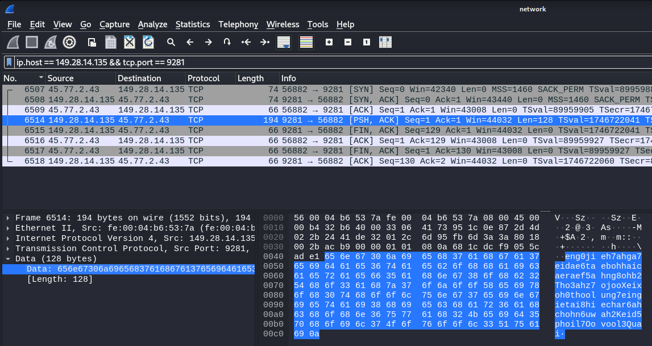Reset text to normal size
The image size is (652, 346).
click(366, 42)
